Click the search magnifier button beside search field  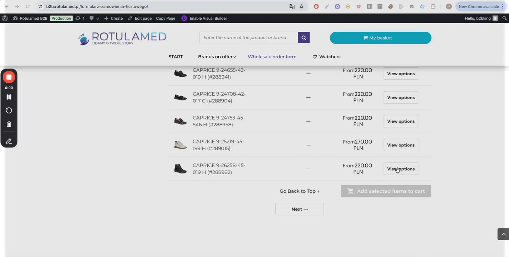[x=304, y=37]
